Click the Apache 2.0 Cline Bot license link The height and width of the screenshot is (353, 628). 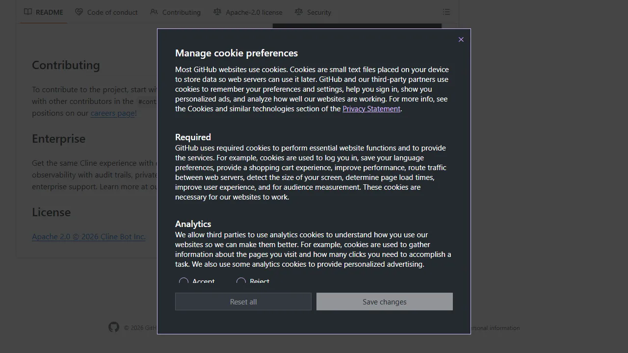[x=88, y=236]
